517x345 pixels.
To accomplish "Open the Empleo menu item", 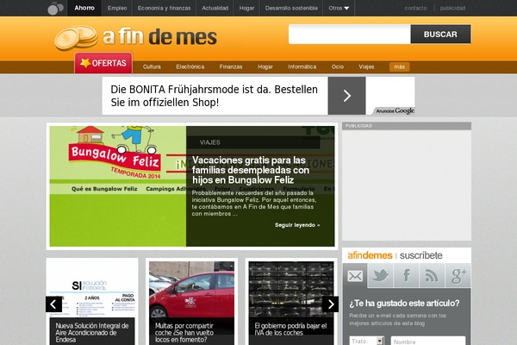I will 117,8.
